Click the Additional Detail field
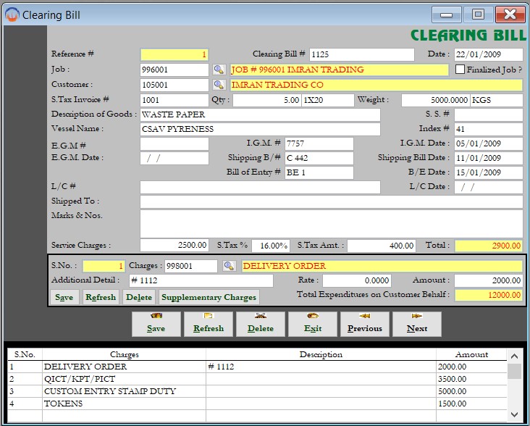530x426 pixels. click(x=201, y=280)
